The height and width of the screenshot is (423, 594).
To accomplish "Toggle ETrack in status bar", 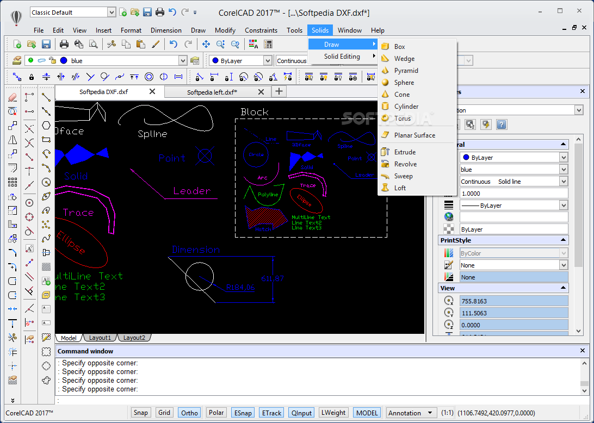I will [x=271, y=413].
